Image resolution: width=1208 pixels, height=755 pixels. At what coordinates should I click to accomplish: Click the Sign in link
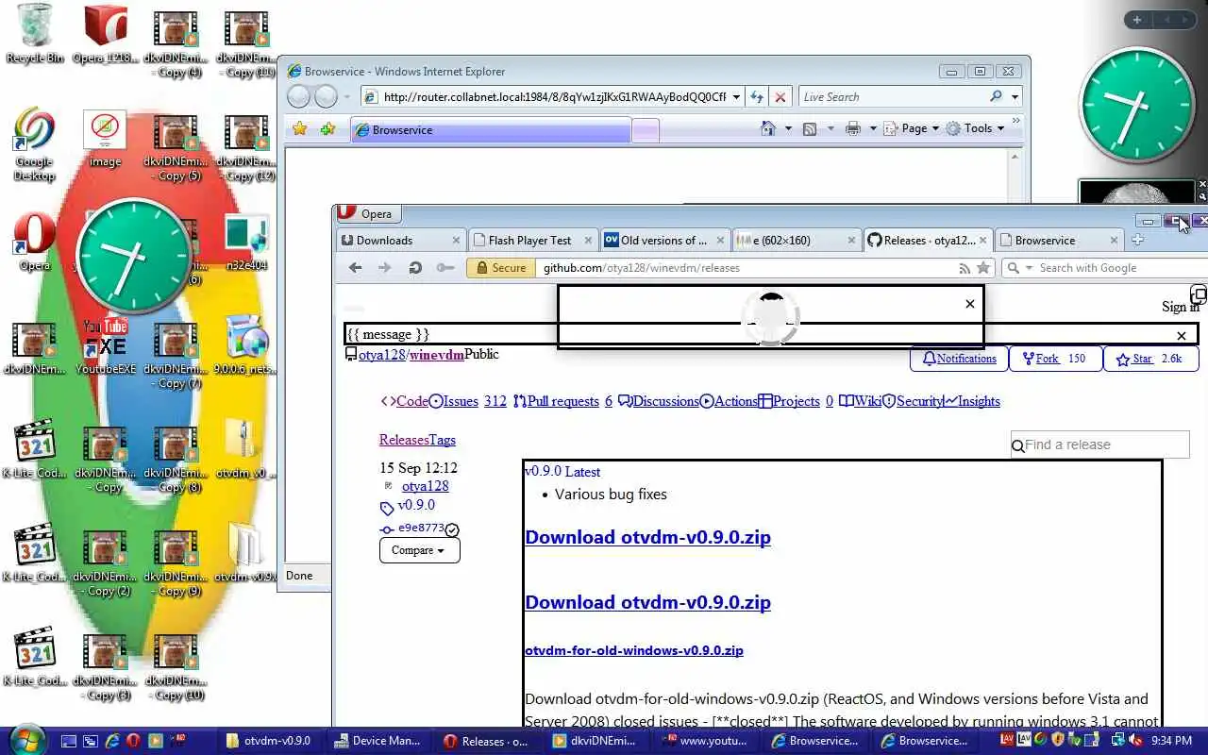pyautogui.click(x=1180, y=307)
